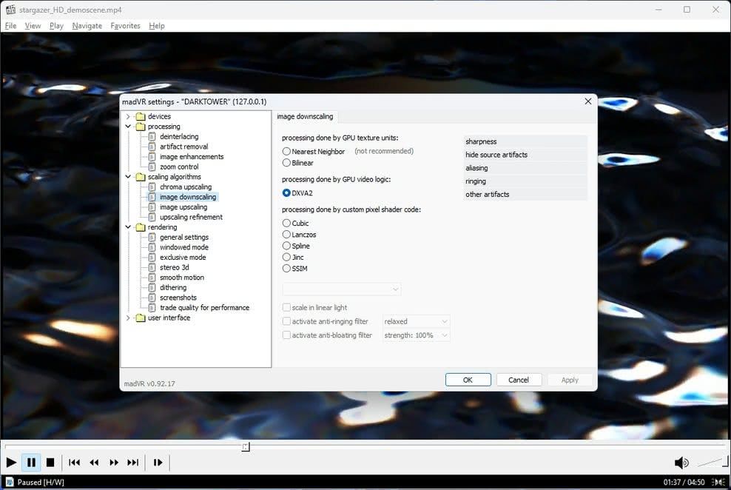The height and width of the screenshot is (490, 731).
Task: Toggle activate anti-ringing filter checkbox
Action: (286, 321)
